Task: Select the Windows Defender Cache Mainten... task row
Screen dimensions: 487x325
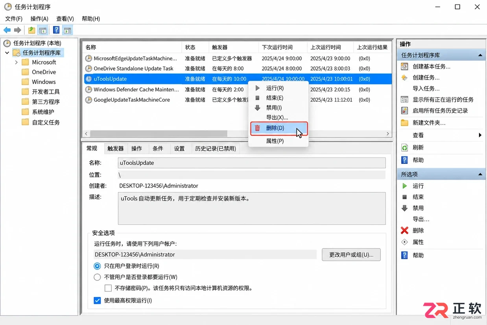Action: [237, 89]
